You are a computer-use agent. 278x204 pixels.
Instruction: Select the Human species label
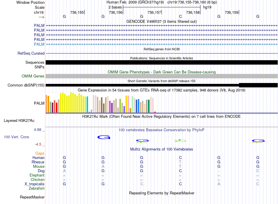[x=38, y=158]
